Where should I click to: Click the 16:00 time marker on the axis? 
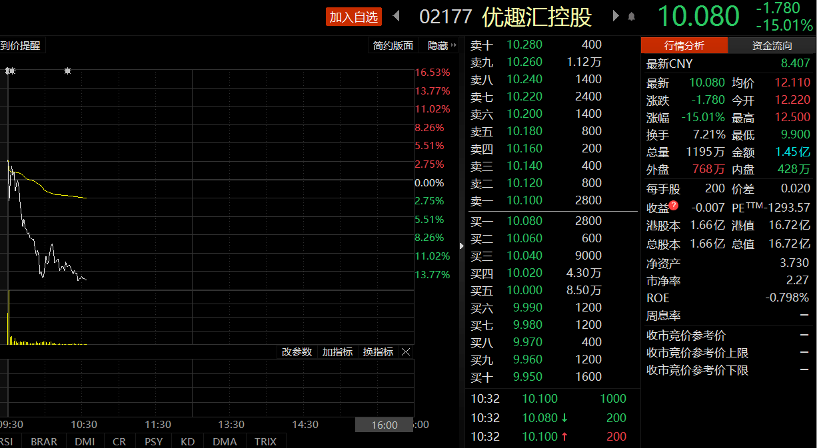click(384, 425)
